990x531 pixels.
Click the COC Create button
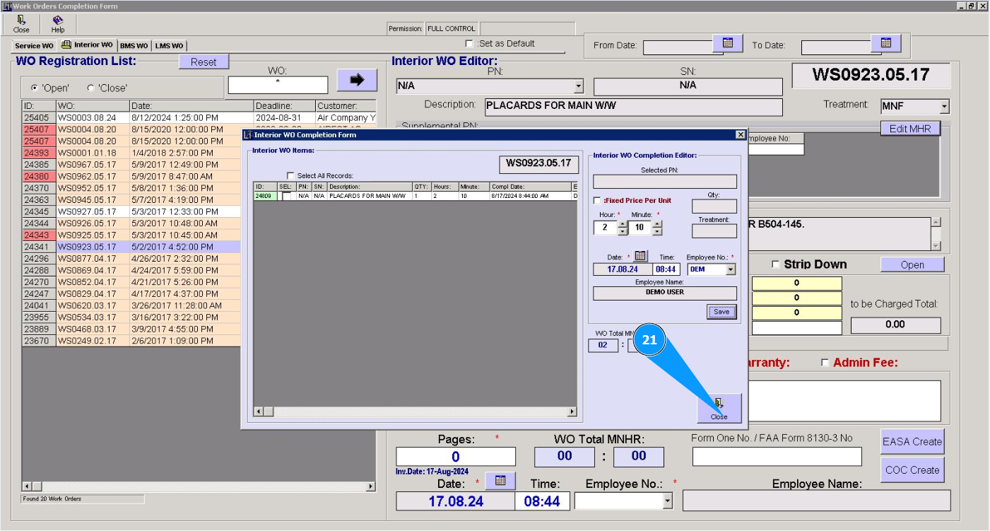click(x=912, y=469)
